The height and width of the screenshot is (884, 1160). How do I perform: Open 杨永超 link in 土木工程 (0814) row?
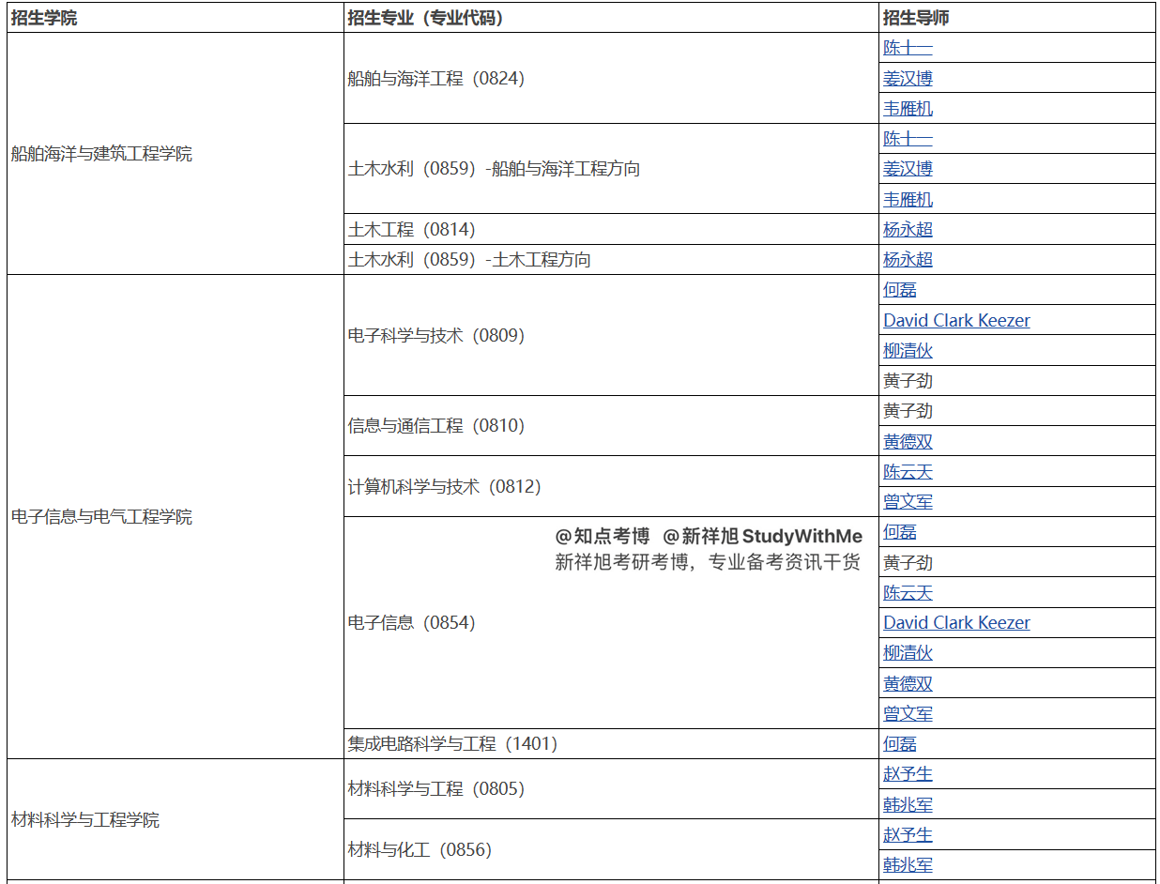pos(908,229)
